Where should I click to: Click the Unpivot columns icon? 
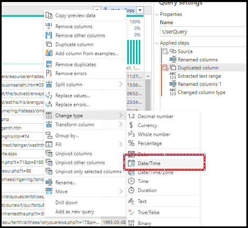tap(49, 153)
